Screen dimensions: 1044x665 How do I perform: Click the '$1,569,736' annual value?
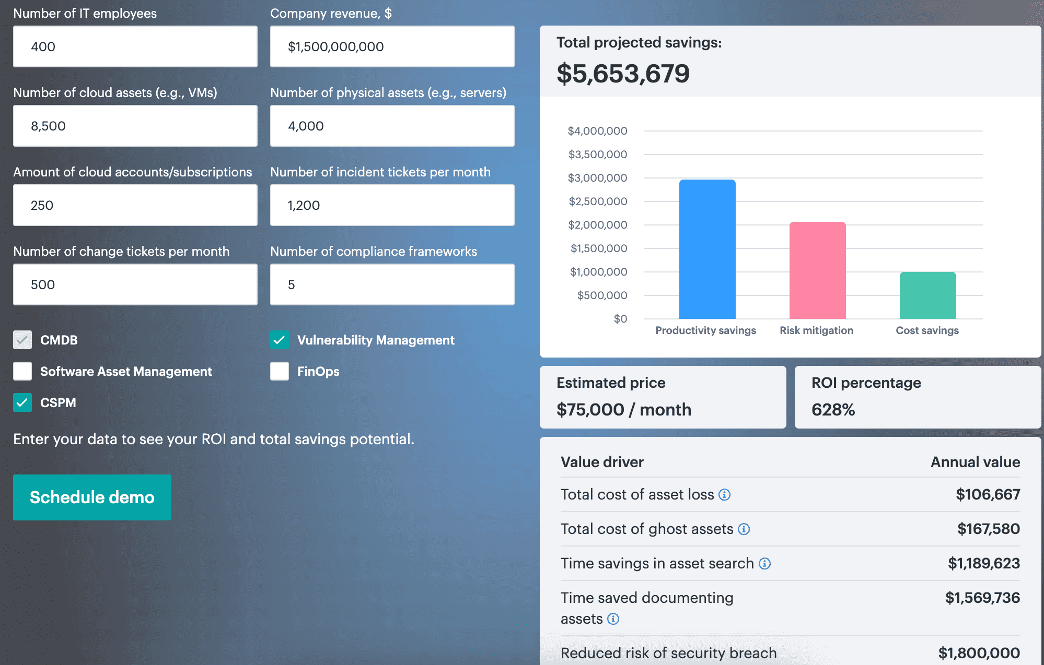[982, 598]
